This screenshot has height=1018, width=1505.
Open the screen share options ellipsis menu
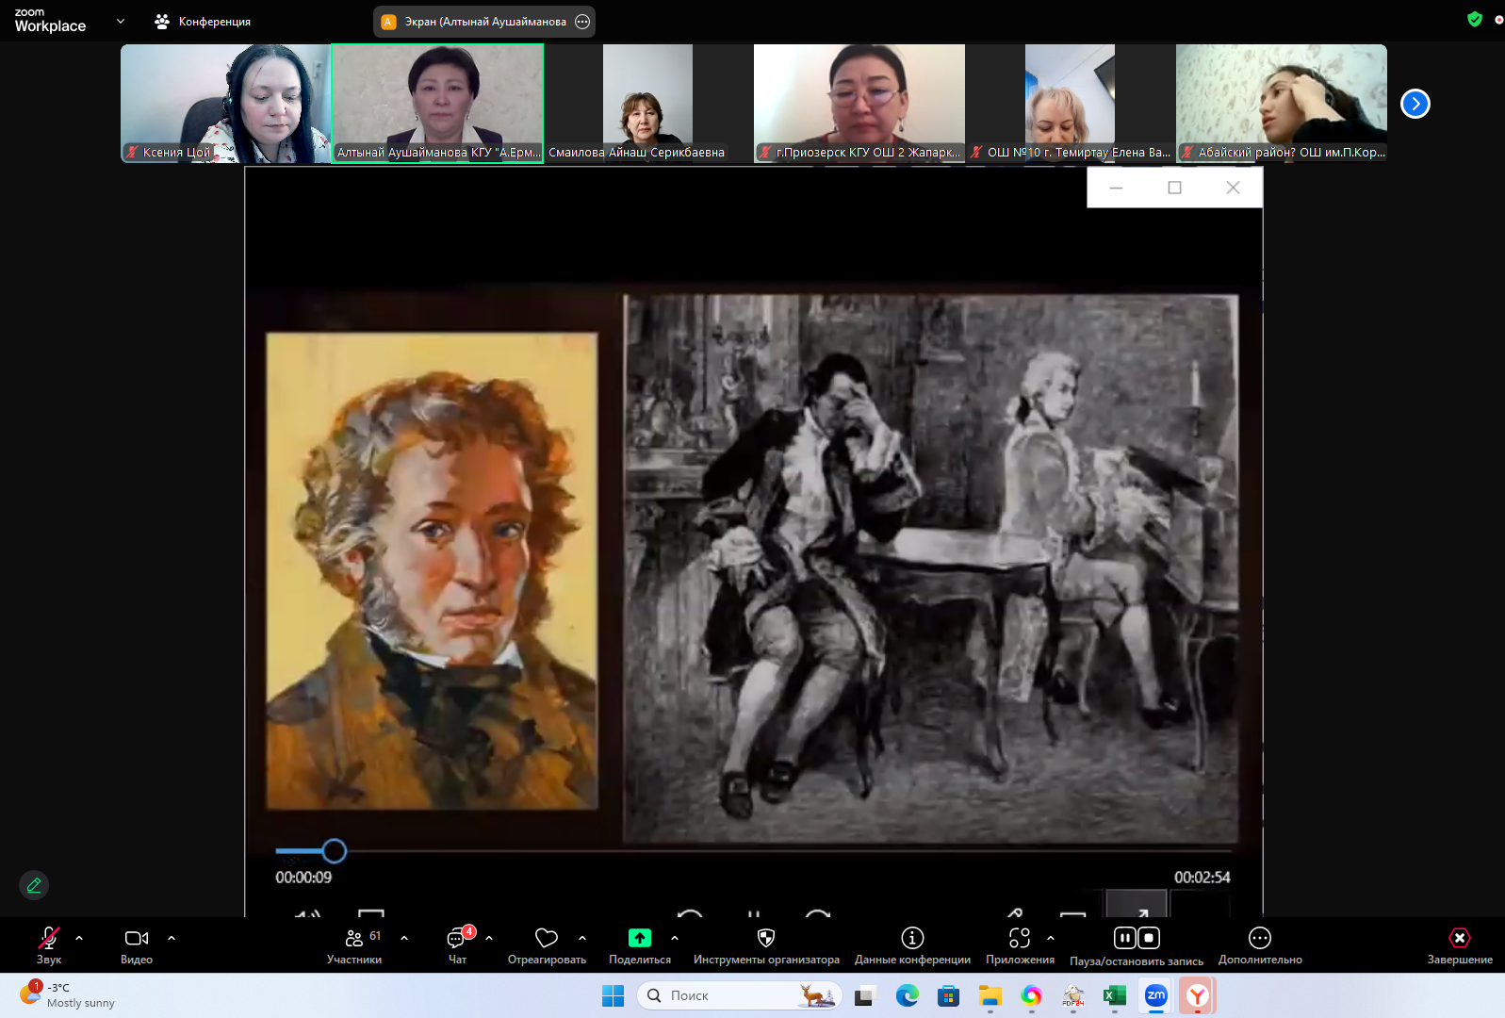pyautogui.click(x=582, y=22)
